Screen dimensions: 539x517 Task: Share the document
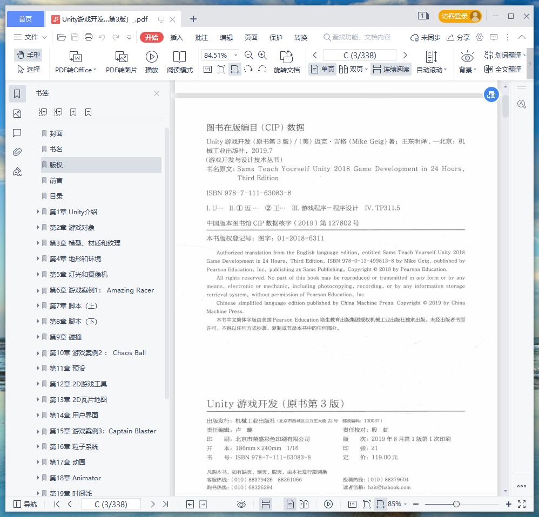(458, 37)
